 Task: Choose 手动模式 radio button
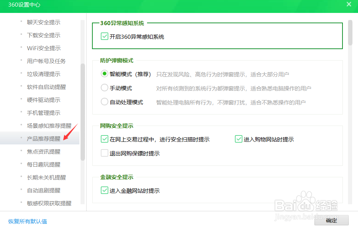click(104, 88)
